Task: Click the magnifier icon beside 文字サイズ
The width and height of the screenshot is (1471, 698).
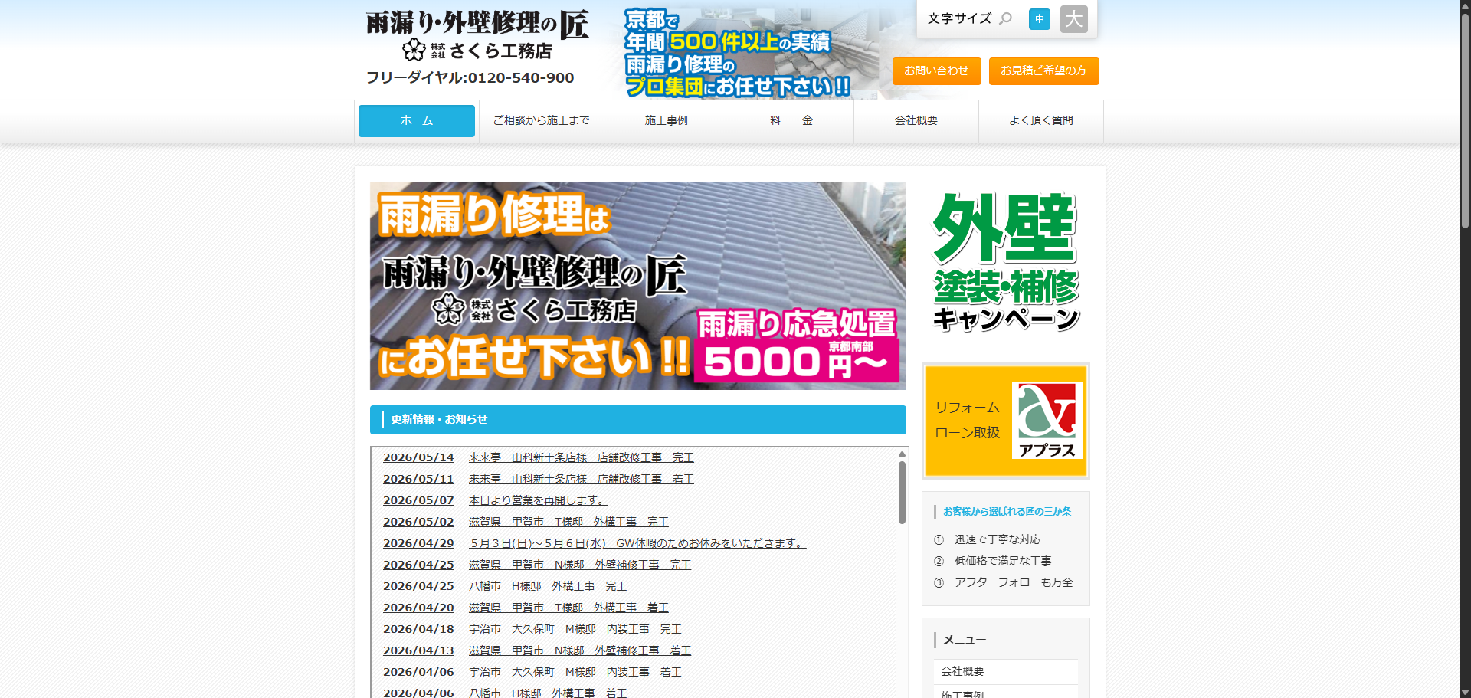Action: coord(1005,18)
